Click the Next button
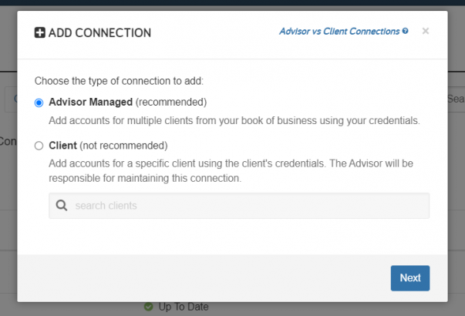This screenshot has width=465, height=316. 410,278
